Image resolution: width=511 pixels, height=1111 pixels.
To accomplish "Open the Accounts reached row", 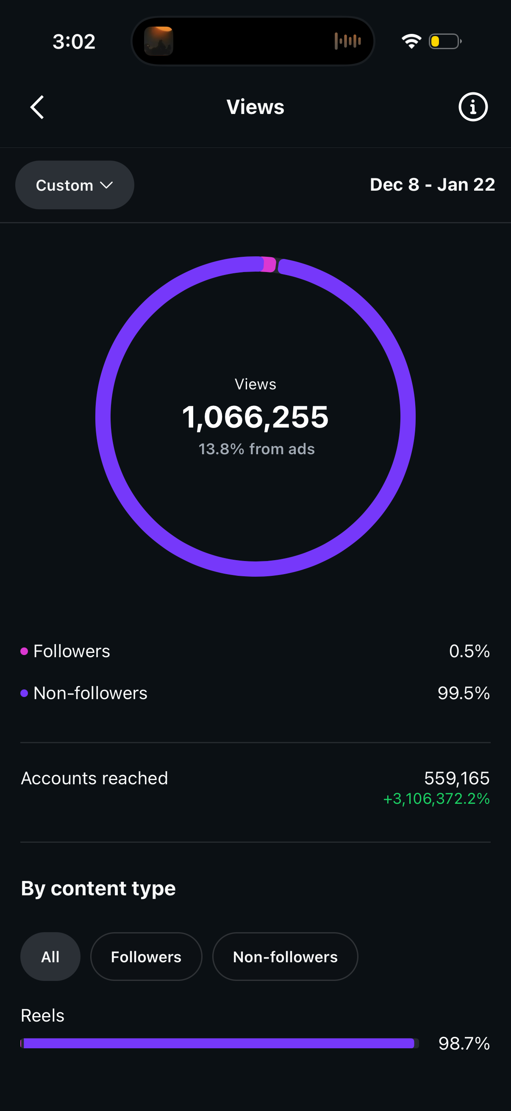I will (255, 788).
